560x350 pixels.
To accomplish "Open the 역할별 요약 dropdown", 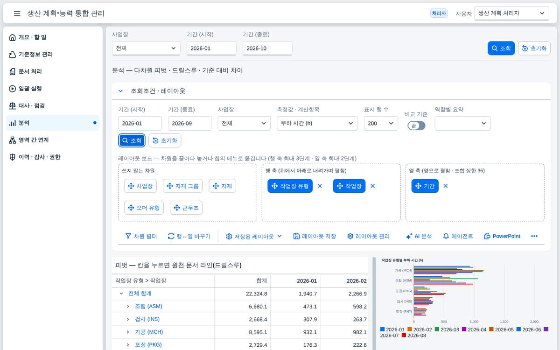I will click(462, 123).
